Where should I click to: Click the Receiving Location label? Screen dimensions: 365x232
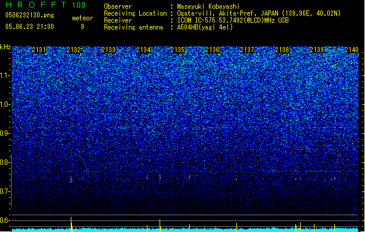tap(135, 13)
